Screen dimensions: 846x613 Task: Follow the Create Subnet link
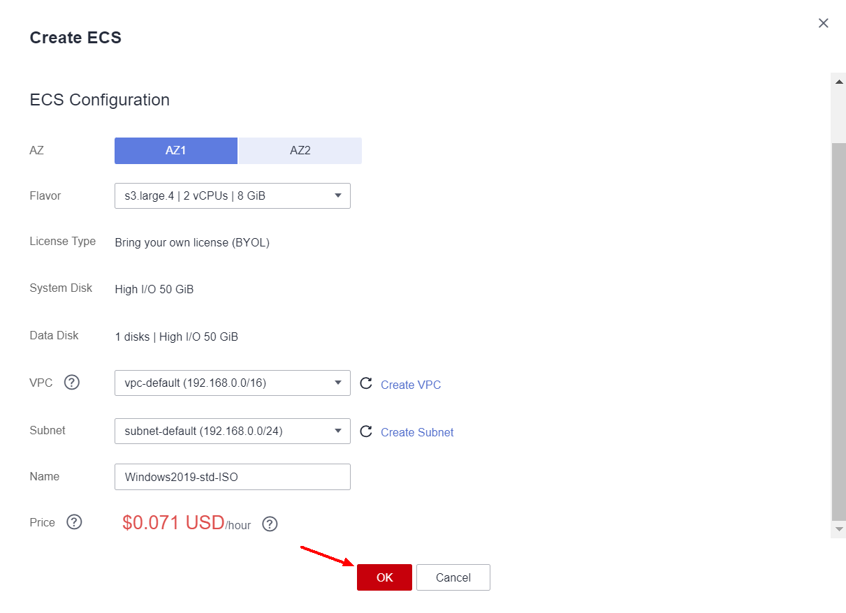[x=417, y=432]
